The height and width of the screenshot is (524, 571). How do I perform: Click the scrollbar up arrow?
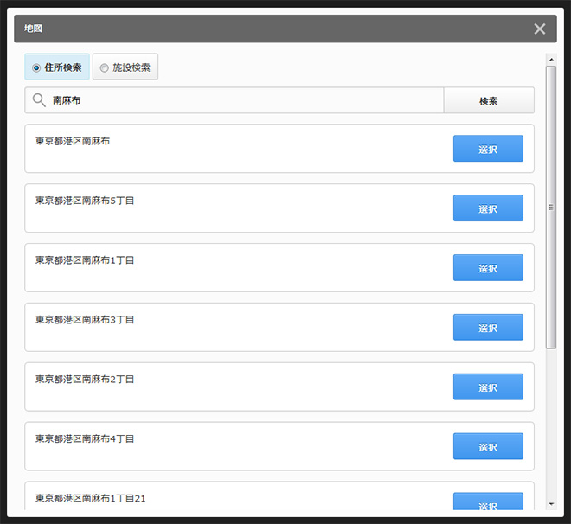(x=551, y=60)
